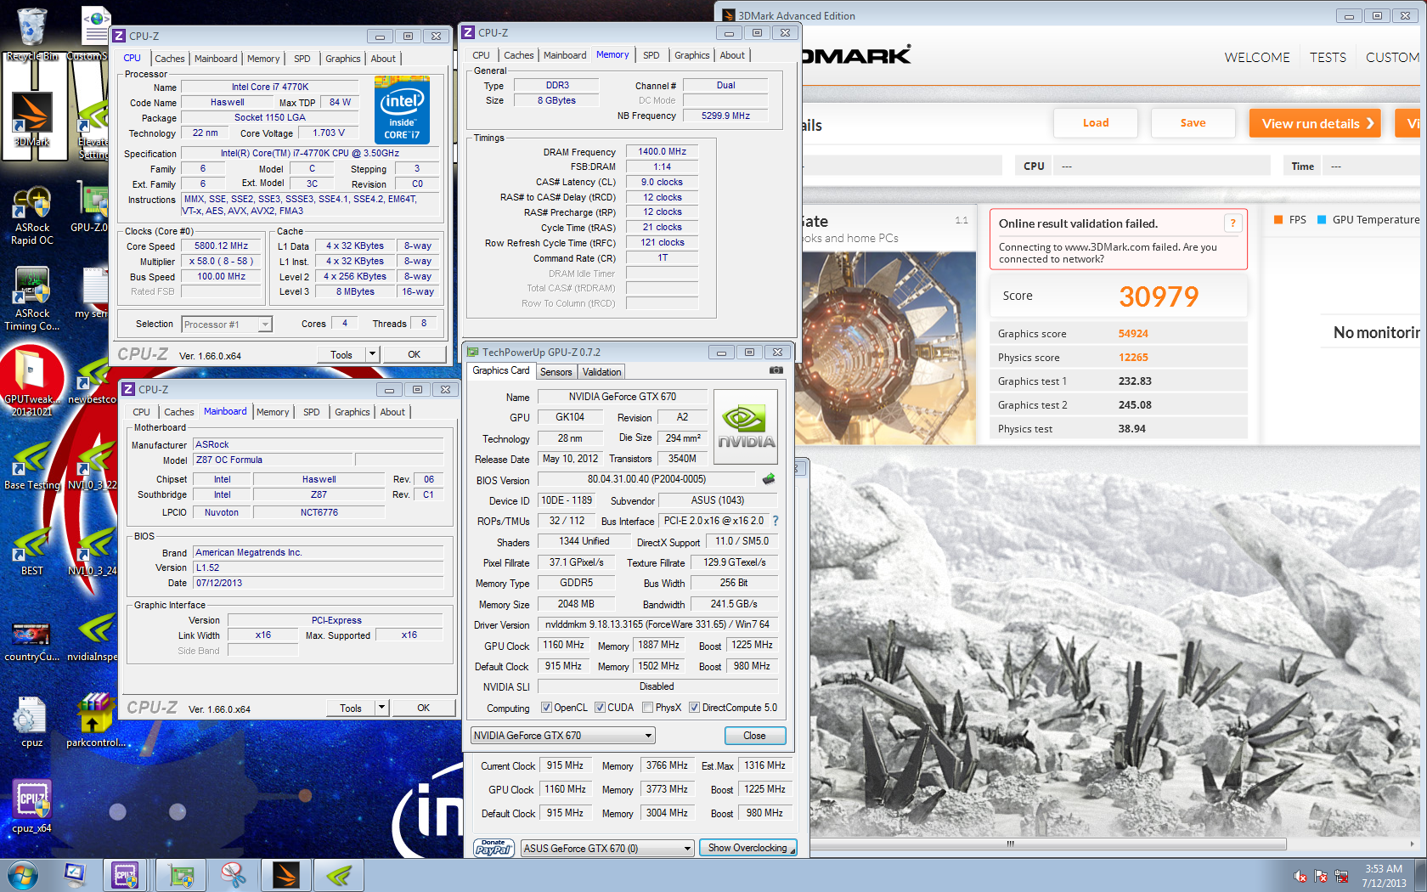Toggle the CUDA checkbox in GPU-Z

[x=600, y=708]
